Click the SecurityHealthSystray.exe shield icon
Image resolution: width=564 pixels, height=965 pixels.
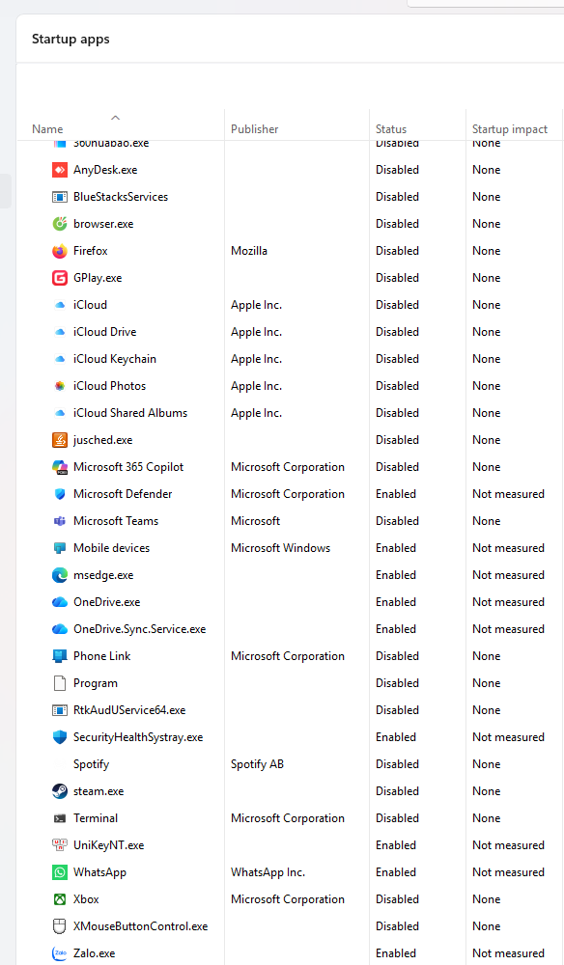(60, 737)
